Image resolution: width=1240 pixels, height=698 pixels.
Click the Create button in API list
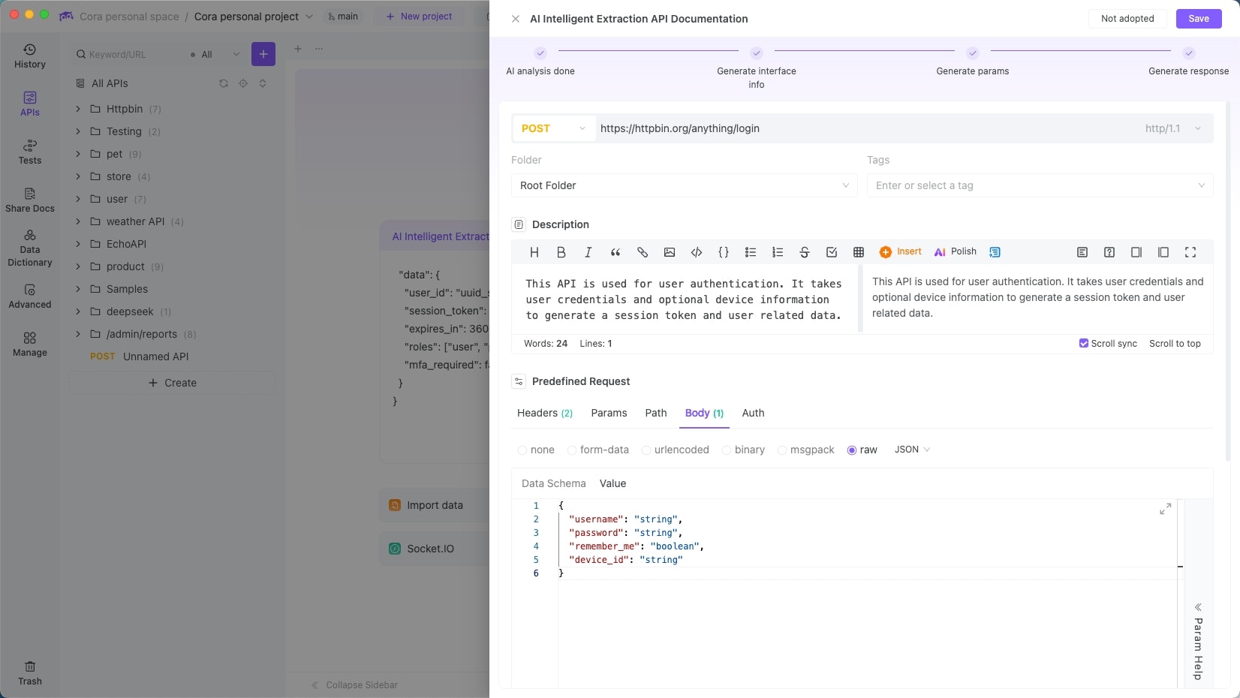[173, 383]
